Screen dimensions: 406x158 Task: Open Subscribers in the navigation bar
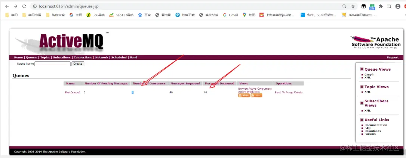62,57
